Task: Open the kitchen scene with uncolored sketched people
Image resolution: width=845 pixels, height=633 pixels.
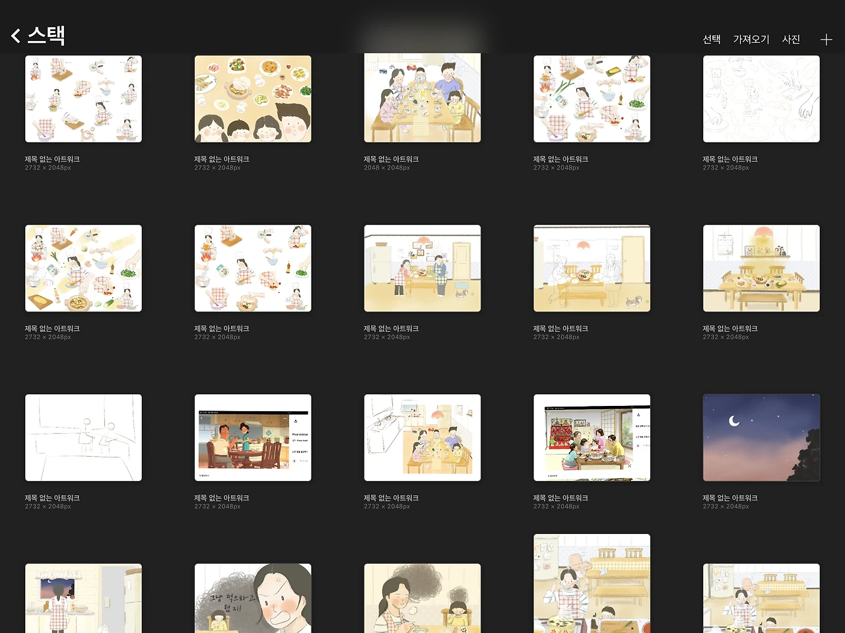Action: 591,268
